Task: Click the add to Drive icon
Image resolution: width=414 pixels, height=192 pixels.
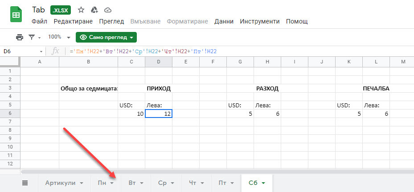Action: [94, 10]
